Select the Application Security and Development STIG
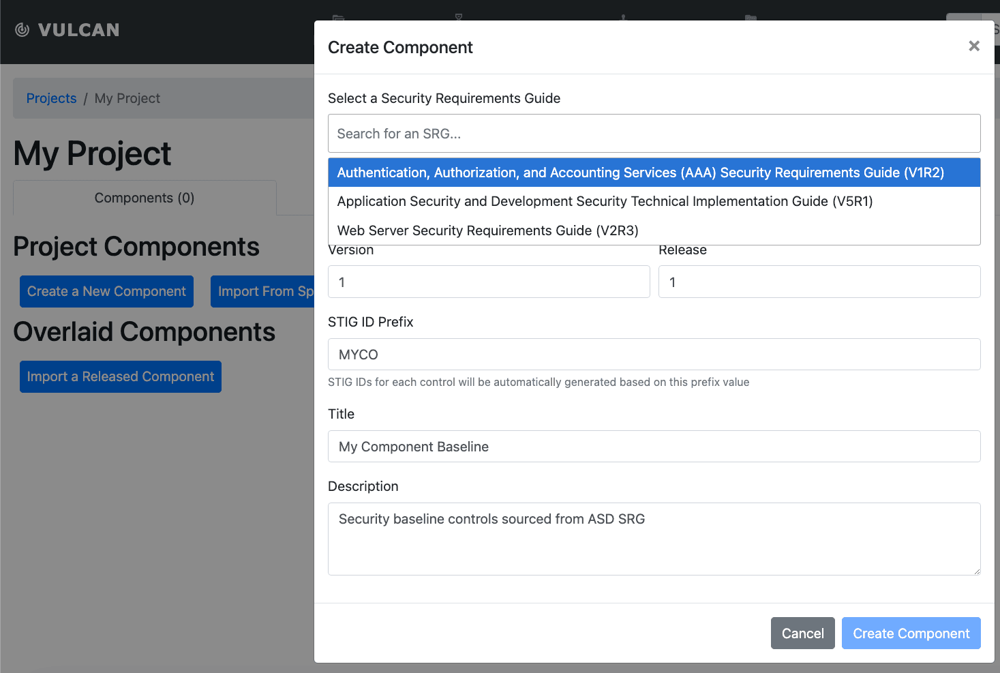This screenshot has width=1000, height=673. pos(605,201)
